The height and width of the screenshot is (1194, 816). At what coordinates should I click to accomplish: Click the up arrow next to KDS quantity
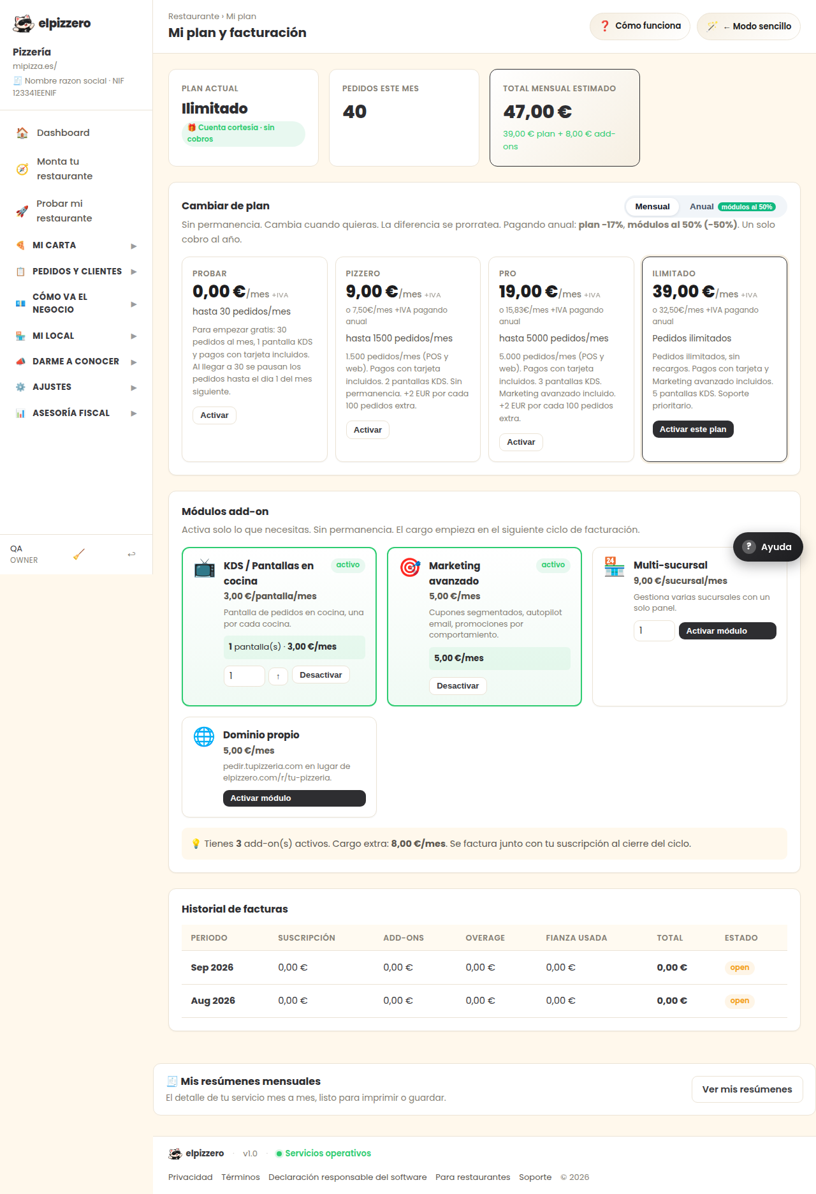pos(278,676)
